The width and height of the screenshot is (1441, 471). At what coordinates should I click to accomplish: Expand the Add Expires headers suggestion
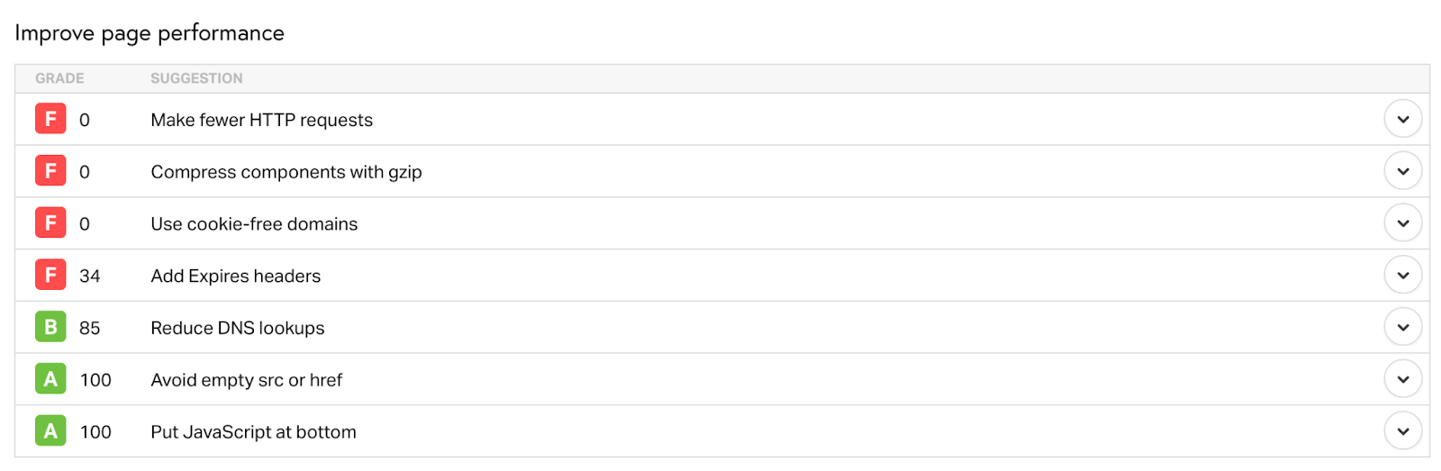(1403, 275)
